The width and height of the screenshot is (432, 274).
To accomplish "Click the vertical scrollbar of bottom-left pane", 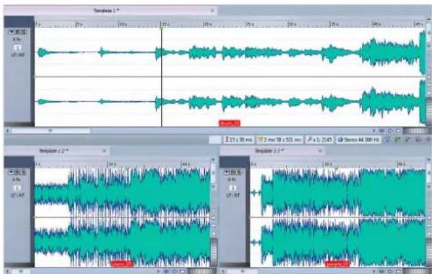I will [x=213, y=174].
